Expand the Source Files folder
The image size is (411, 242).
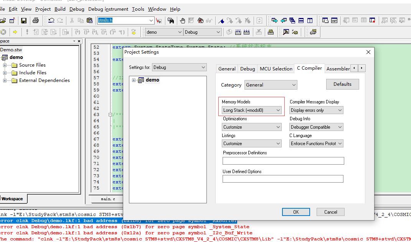coord(5,65)
